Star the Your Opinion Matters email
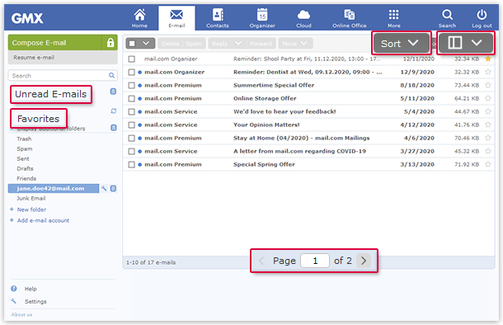This screenshot has height=325, width=503. coord(488,125)
